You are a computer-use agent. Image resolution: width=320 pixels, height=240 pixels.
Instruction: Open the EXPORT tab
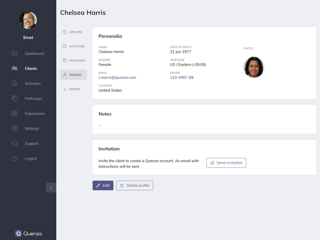(74, 89)
